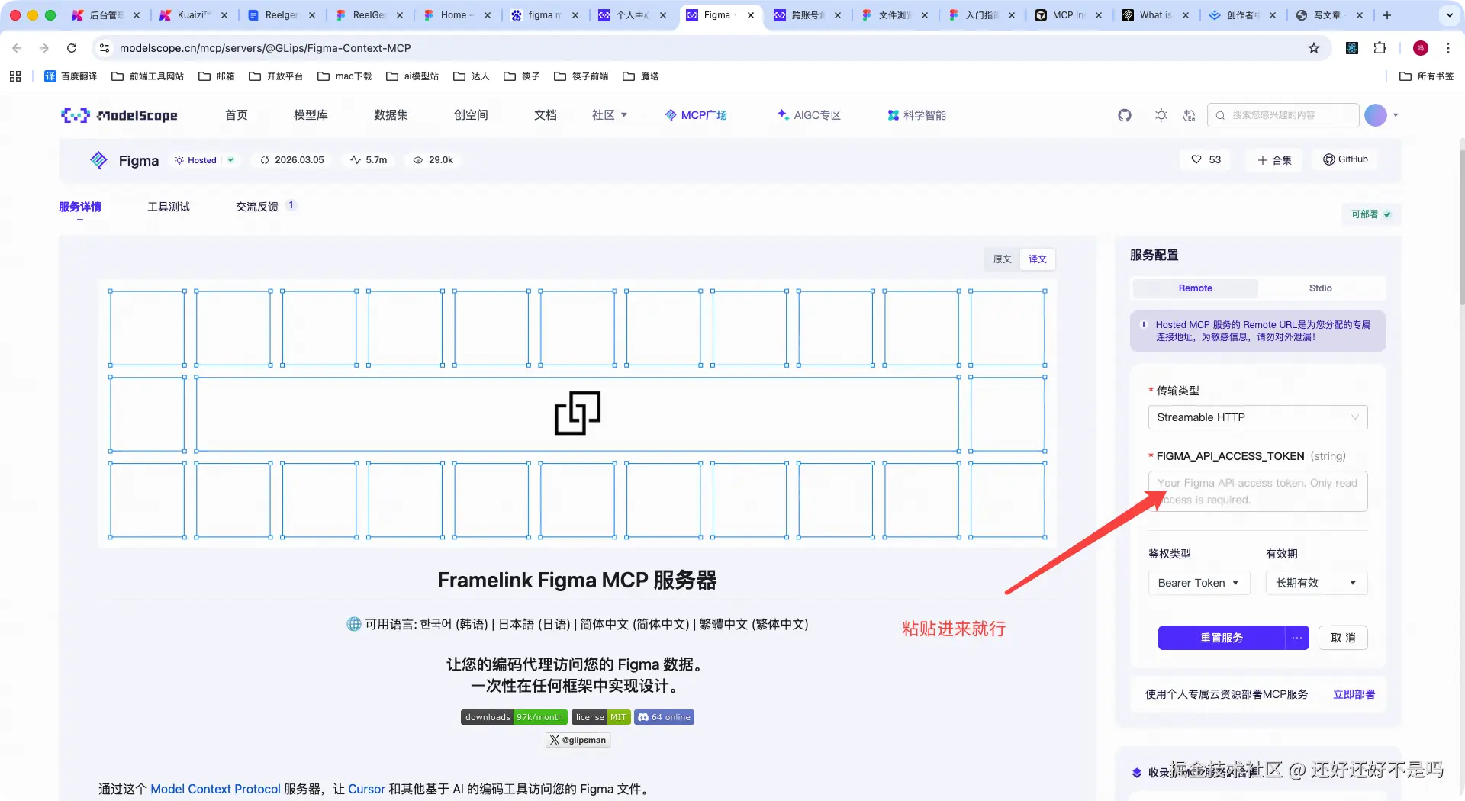1465x801 pixels.
Task: Go back using the browser back arrow
Action: (17, 48)
